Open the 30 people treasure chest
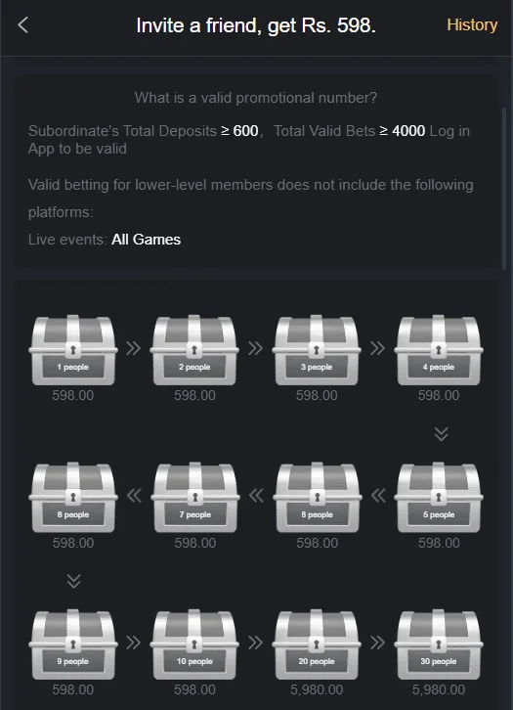The height and width of the screenshot is (710, 513). [x=439, y=644]
